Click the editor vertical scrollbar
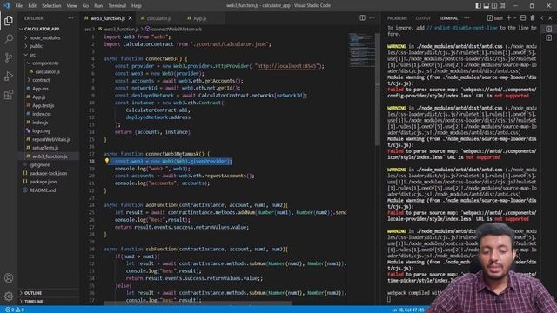This screenshot has height=313, width=557. coord(377,90)
